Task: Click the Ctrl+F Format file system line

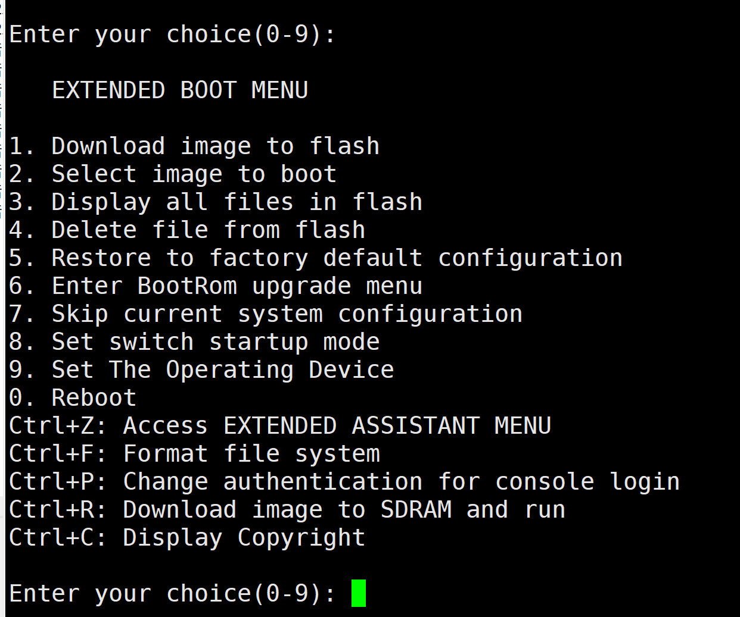Action: click(x=194, y=454)
